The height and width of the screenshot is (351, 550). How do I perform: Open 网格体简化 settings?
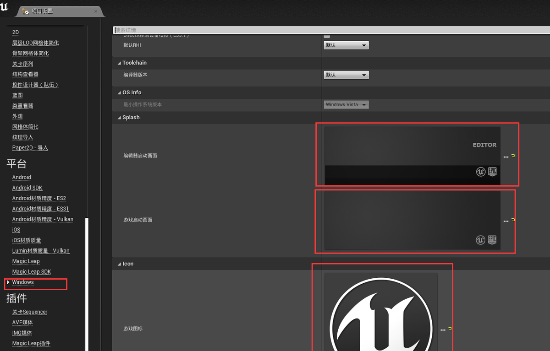coord(25,127)
